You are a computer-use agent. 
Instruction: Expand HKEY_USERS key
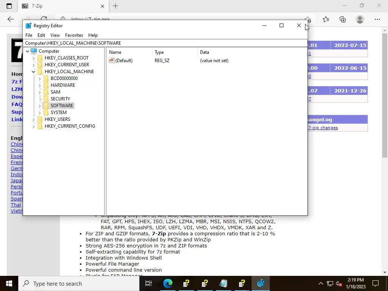click(x=33, y=119)
